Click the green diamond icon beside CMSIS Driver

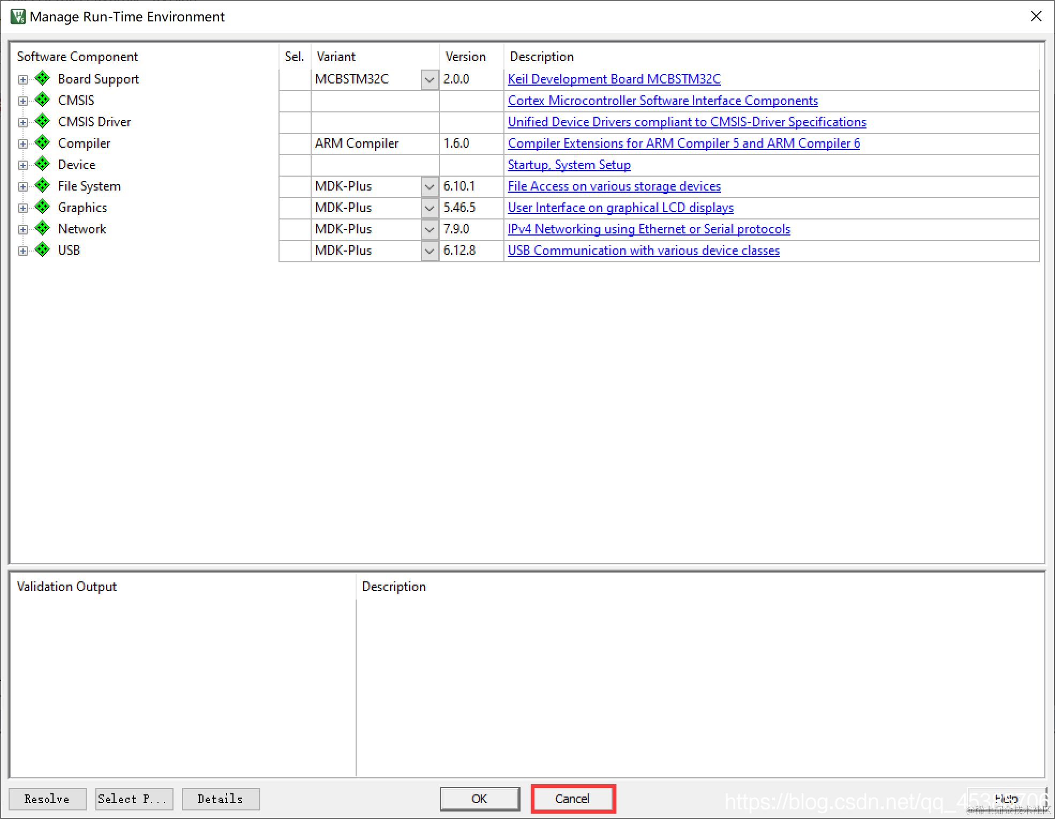[x=42, y=122]
